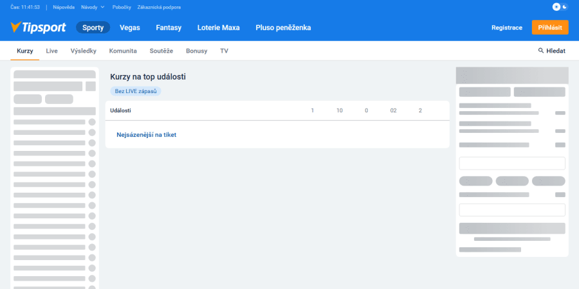Open Loterie Maxa section
579x289 pixels.
(219, 28)
